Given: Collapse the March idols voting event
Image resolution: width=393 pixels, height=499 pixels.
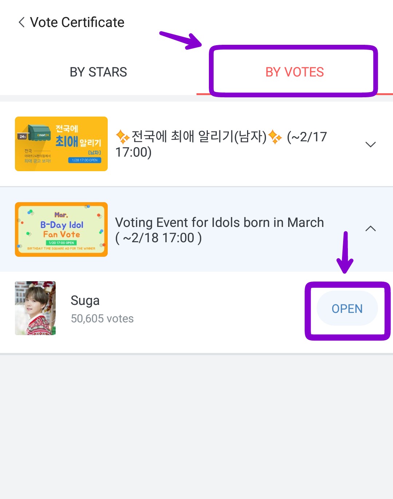Looking at the screenshot, I should 370,229.
